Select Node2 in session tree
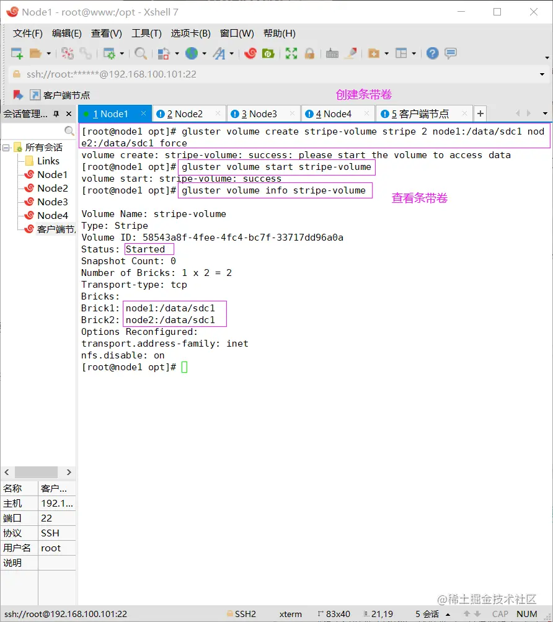Screen dimensions: 553x622 point(52,188)
